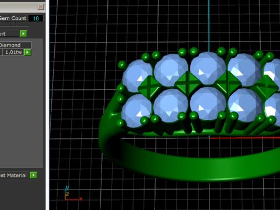Viewport: 280px width, 210px height.
Task: Click the 1,01tw carat weight value
Action: 13,52
